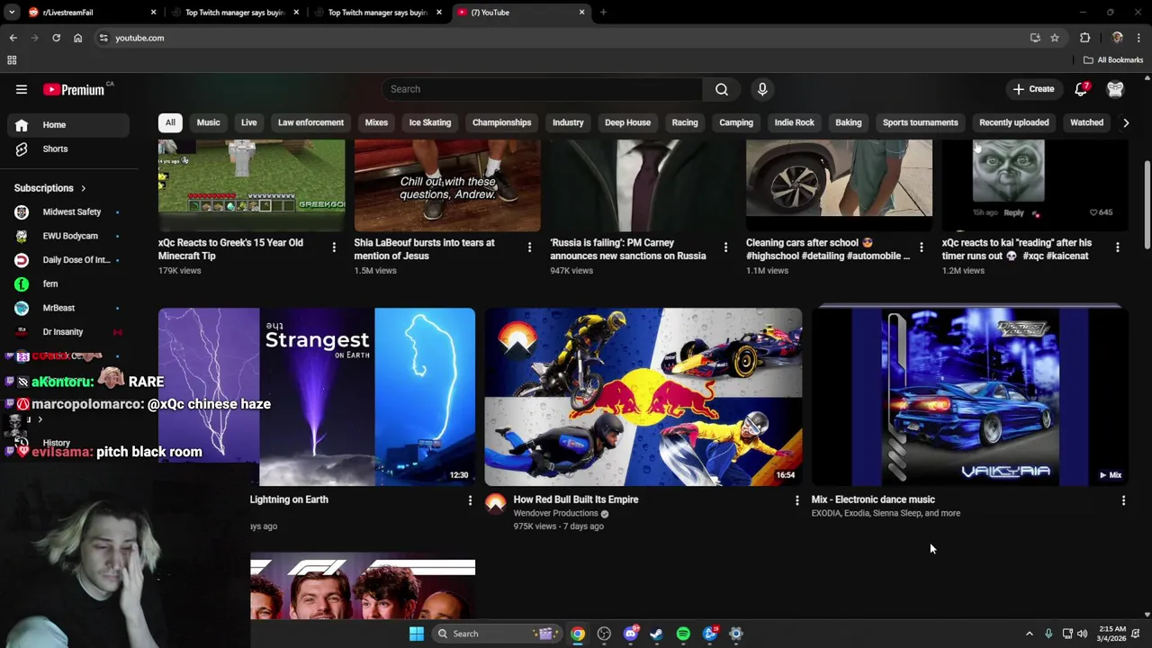
Task: Open All Bookmarks folder
Action: click(1113, 60)
